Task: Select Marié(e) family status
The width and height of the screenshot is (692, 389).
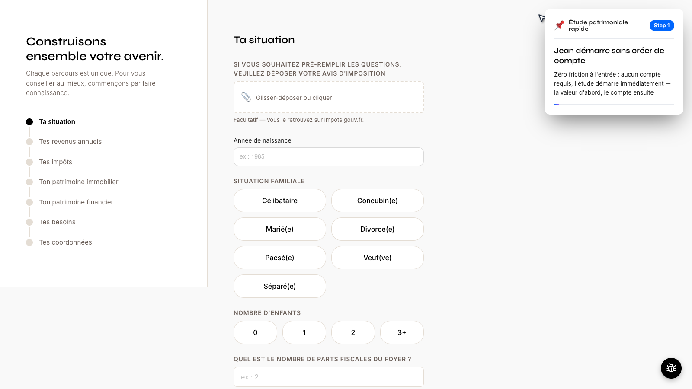Action: 279,229
